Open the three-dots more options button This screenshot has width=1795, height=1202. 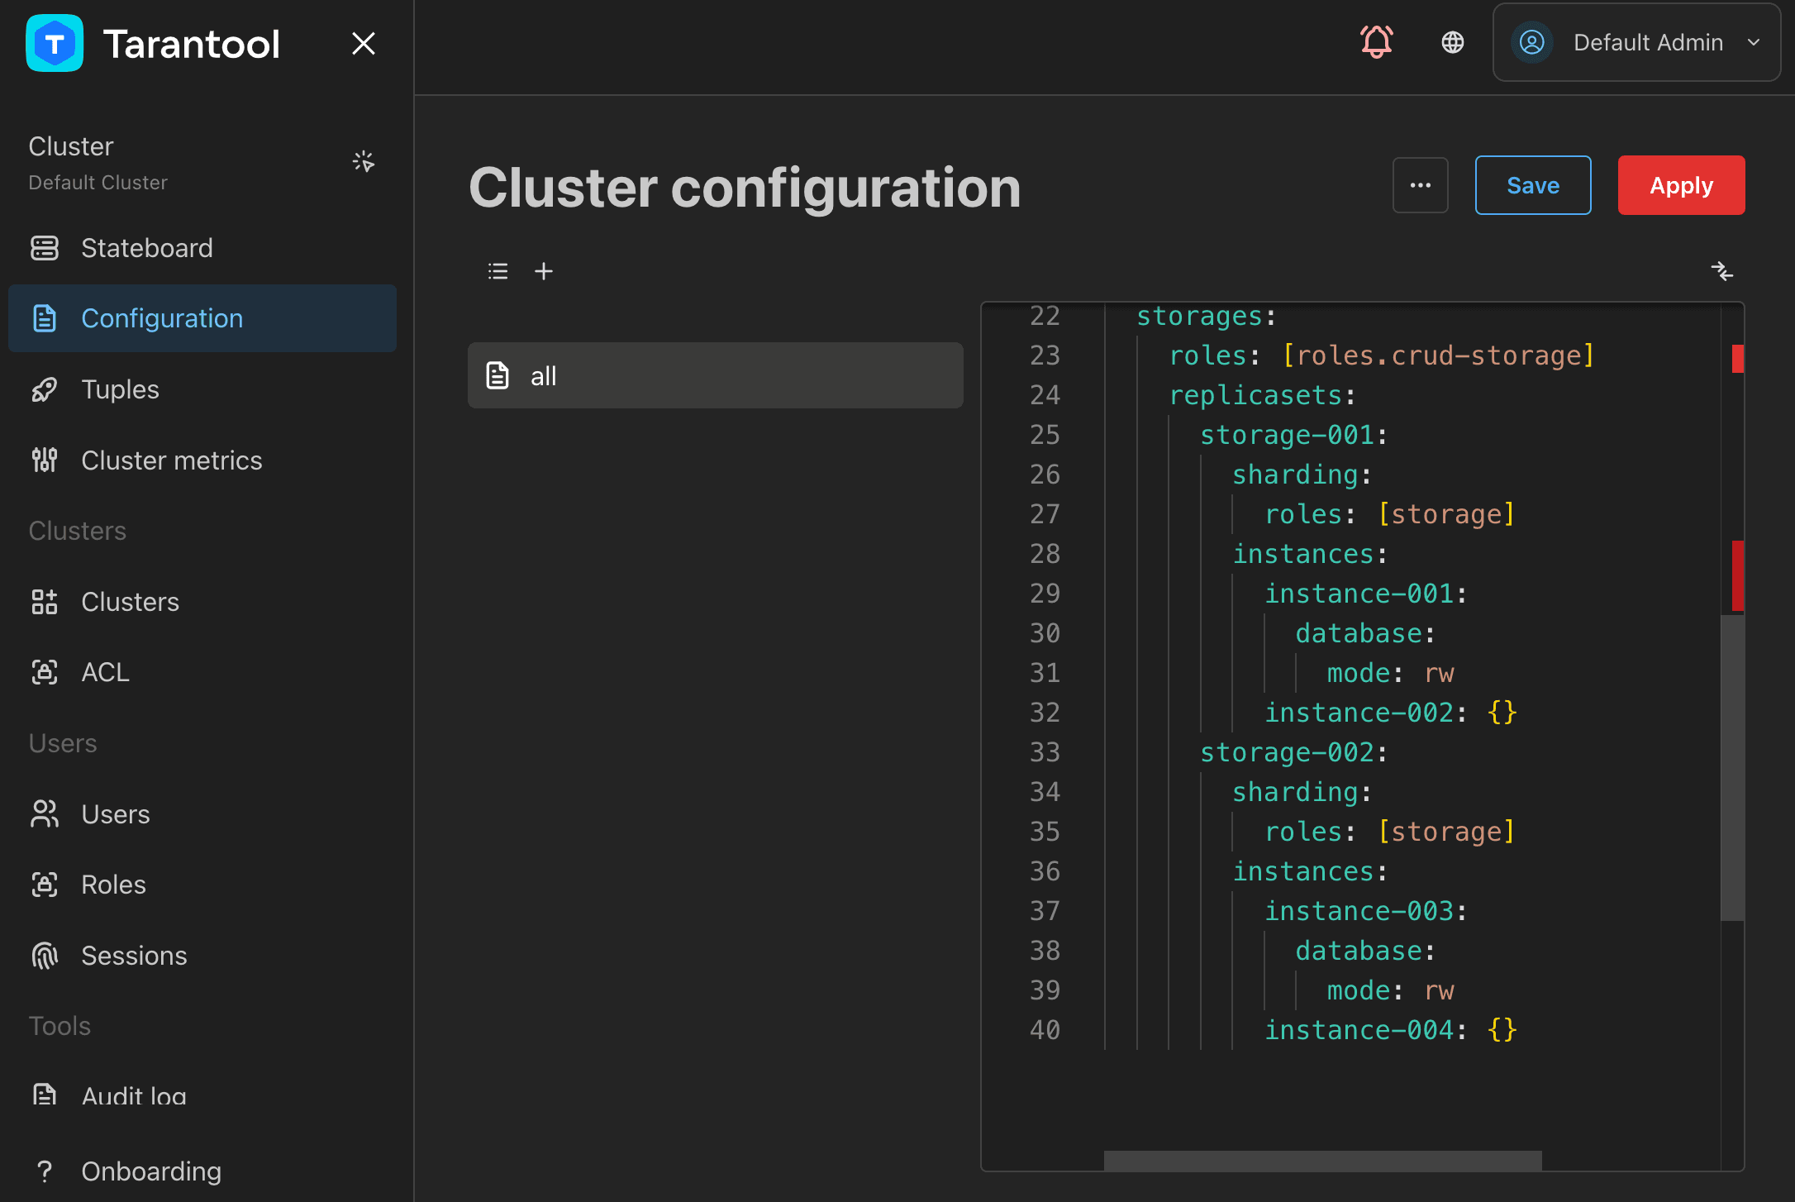(1421, 185)
